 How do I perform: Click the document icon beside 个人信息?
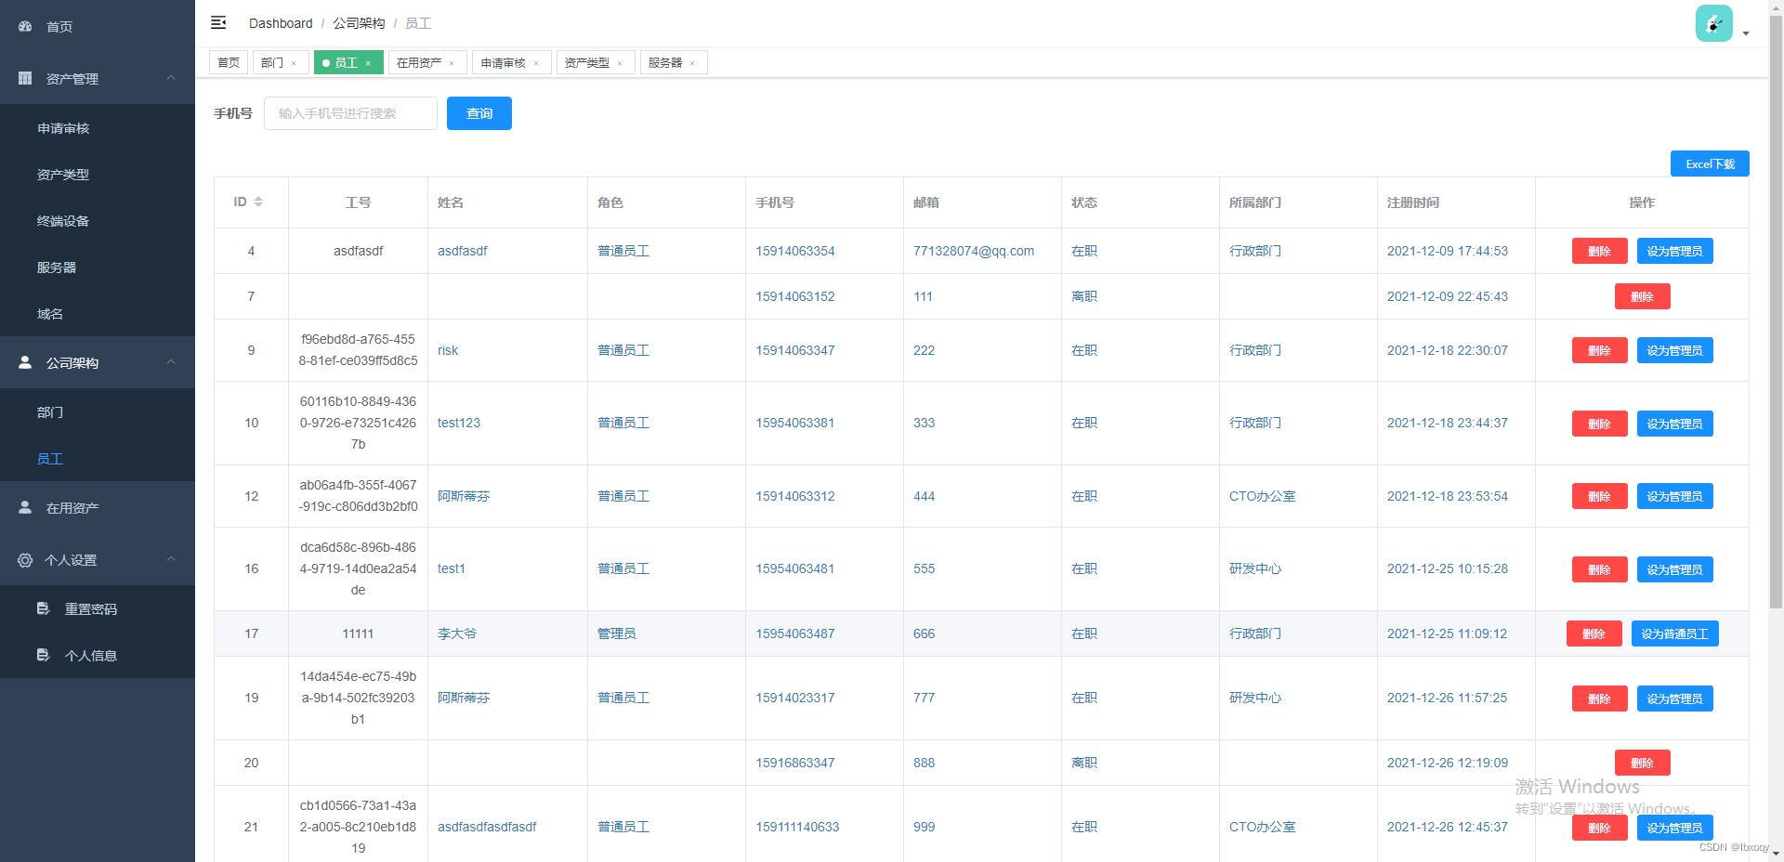point(43,655)
